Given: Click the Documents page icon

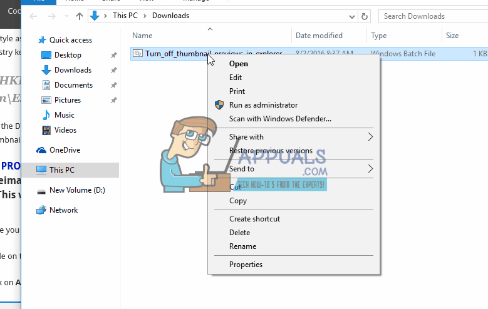Looking at the screenshot, I should 46,85.
